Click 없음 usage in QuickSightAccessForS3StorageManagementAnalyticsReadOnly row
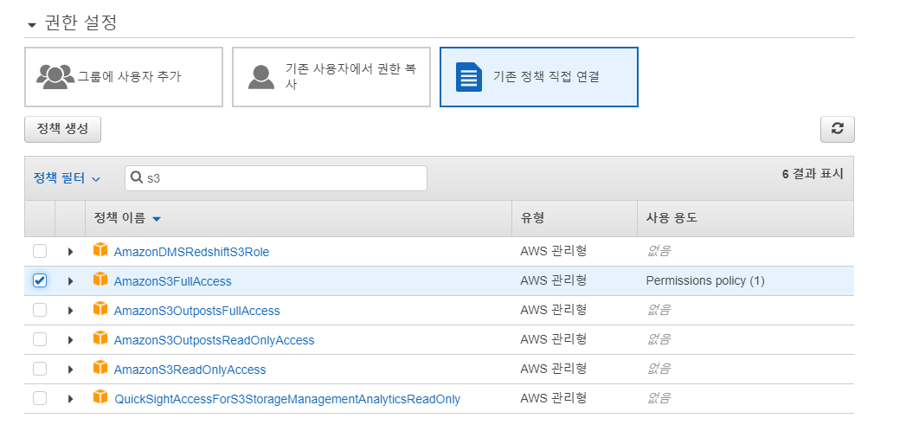 pyautogui.click(x=659, y=398)
